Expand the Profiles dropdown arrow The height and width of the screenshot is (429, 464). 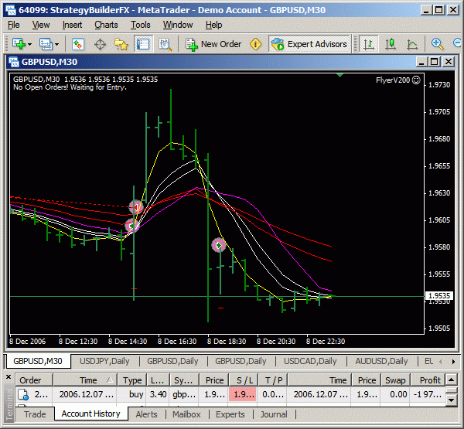pos(56,44)
